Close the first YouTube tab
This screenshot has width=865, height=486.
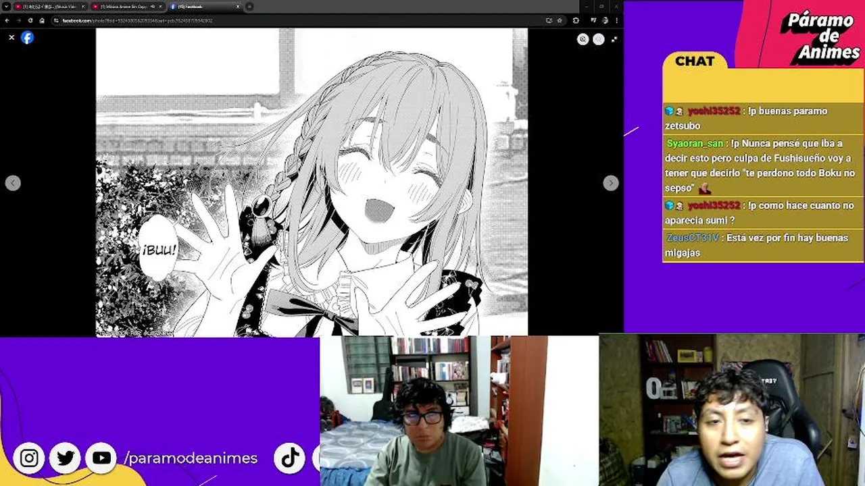coord(83,6)
